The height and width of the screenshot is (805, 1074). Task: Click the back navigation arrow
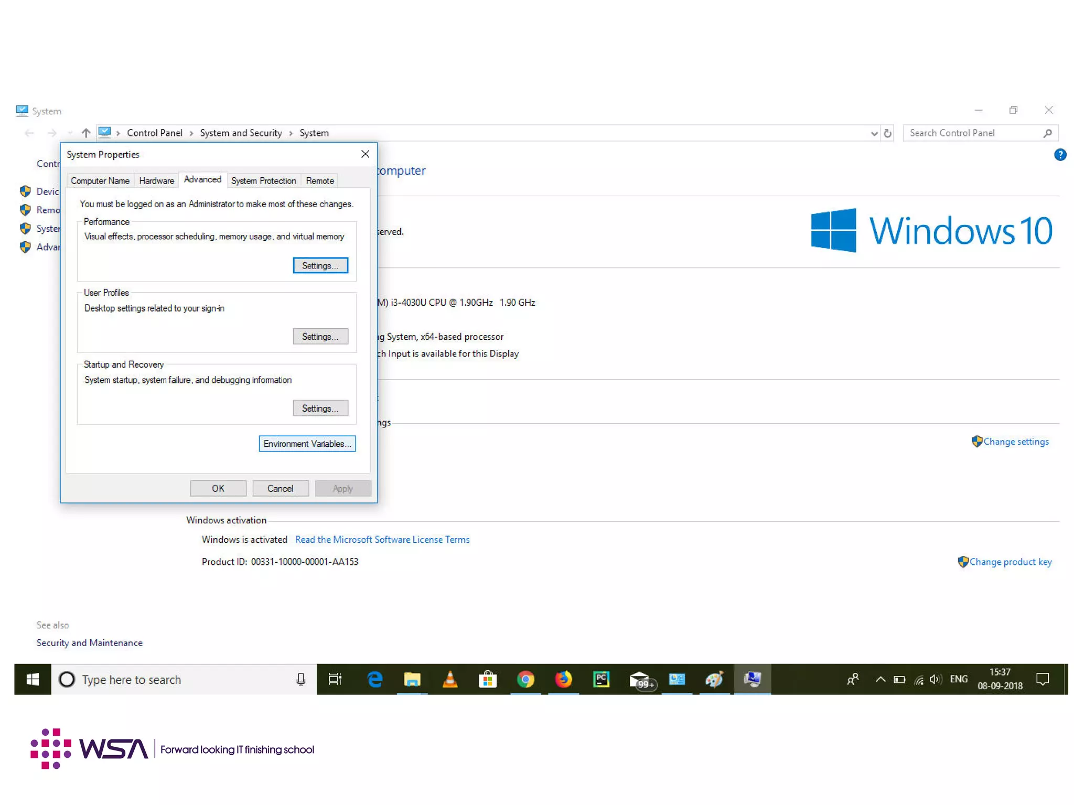pos(29,133)
